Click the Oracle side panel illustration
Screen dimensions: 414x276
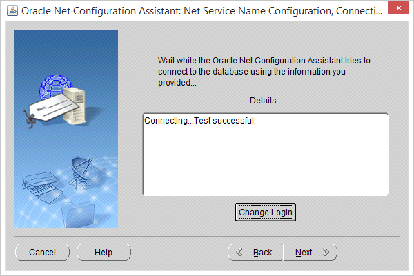click(x=66, y=129)
